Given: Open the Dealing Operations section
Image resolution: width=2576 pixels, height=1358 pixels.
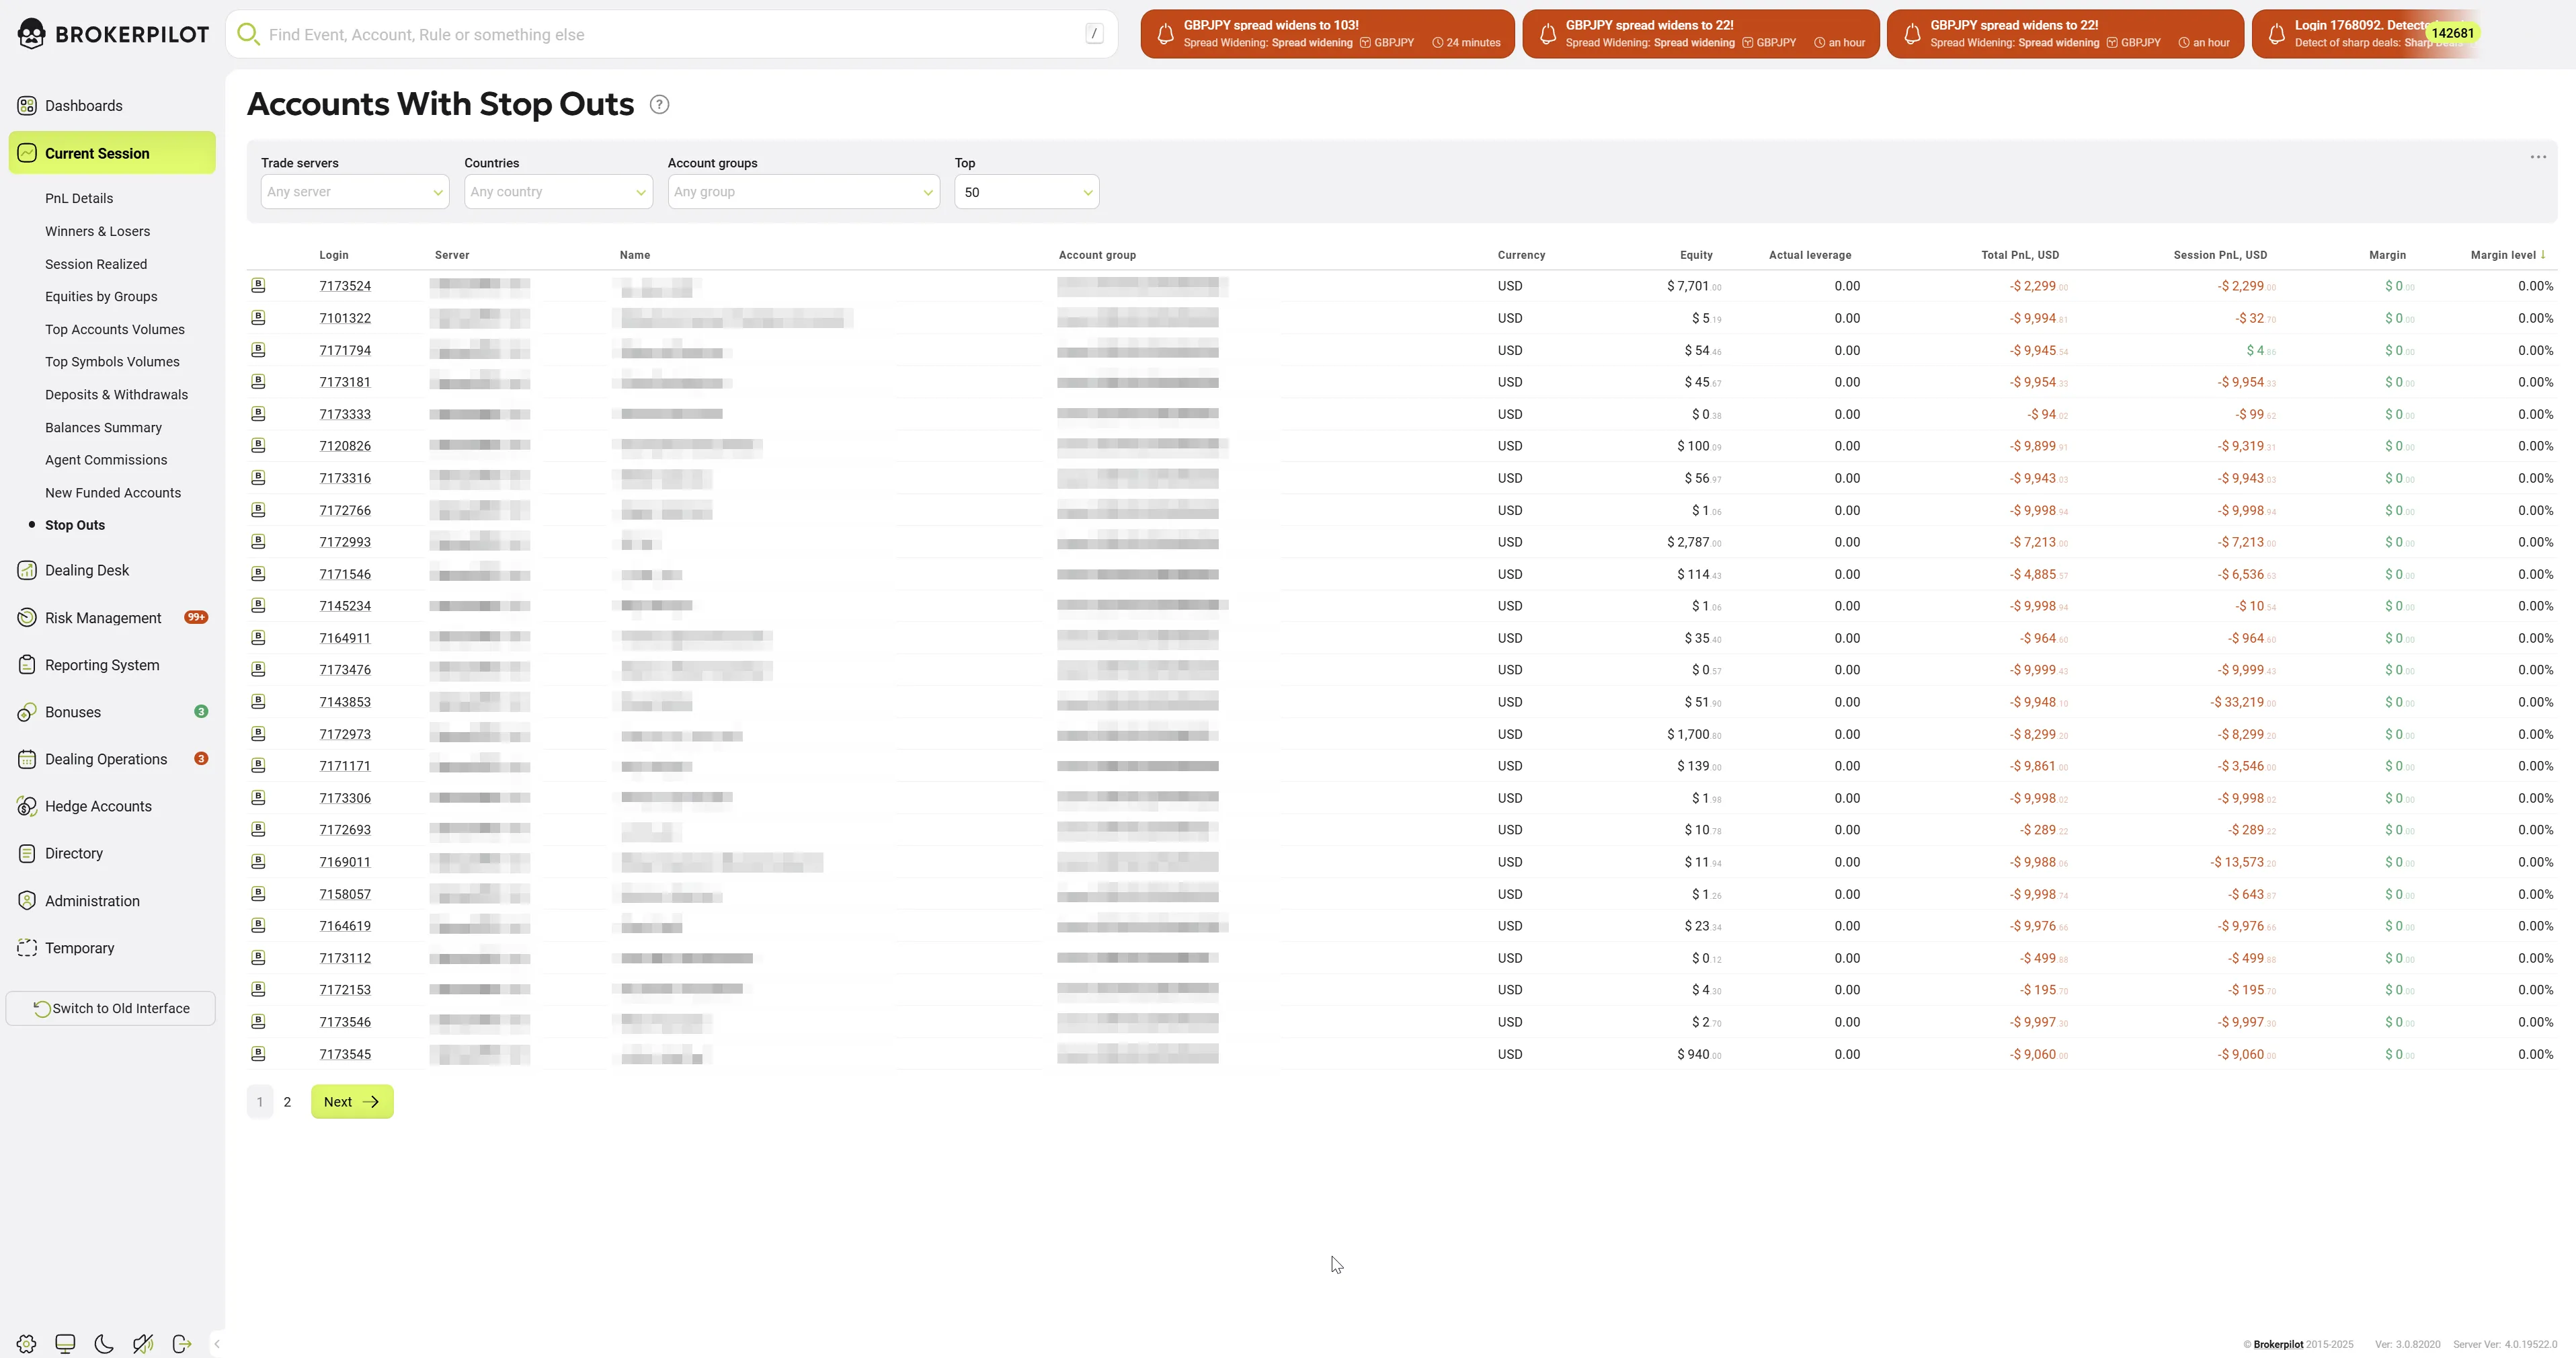Looking at the screenshot, I should point(112,759).
